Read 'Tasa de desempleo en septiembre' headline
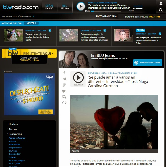 pos(37,37)
